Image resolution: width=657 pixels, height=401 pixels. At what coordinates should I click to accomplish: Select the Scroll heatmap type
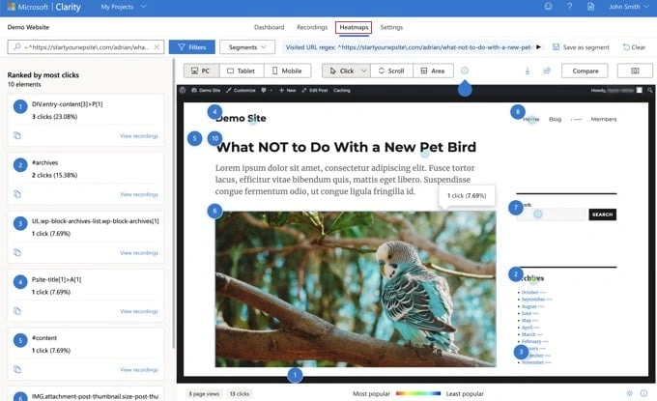tap(391, 71)
